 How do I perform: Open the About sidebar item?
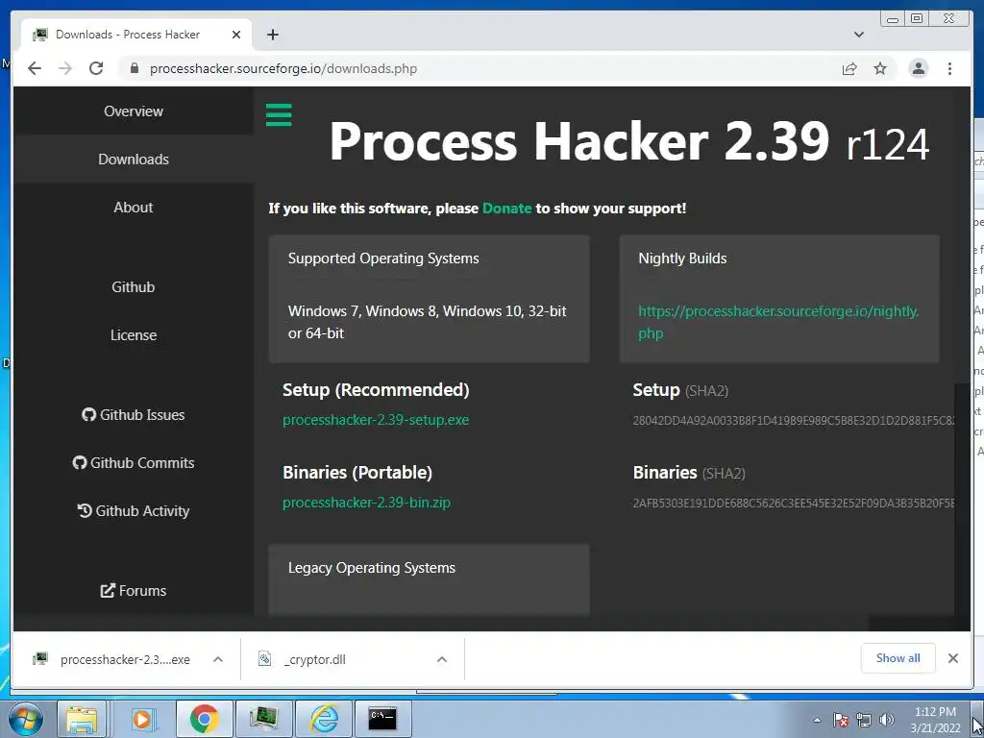tap(134, 208)
